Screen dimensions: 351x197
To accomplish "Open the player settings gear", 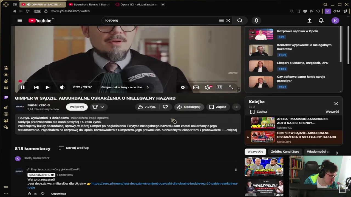I will 208,87.
